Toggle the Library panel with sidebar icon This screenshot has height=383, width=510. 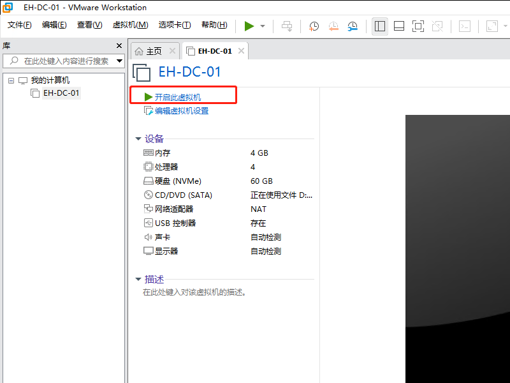coord(379,26)
